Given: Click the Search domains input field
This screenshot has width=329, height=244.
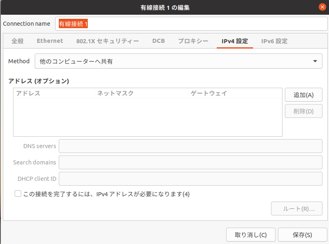Looking at the screenshot, I should tap(191, 162).
